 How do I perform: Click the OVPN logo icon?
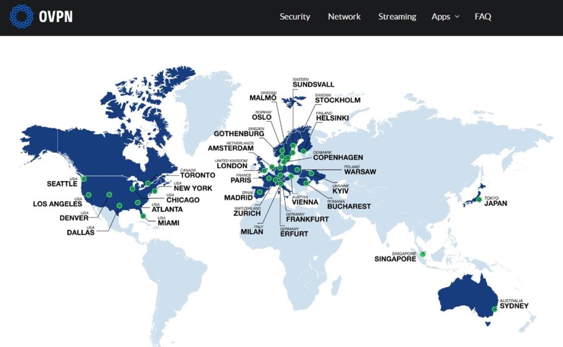(x=21, y=16)
